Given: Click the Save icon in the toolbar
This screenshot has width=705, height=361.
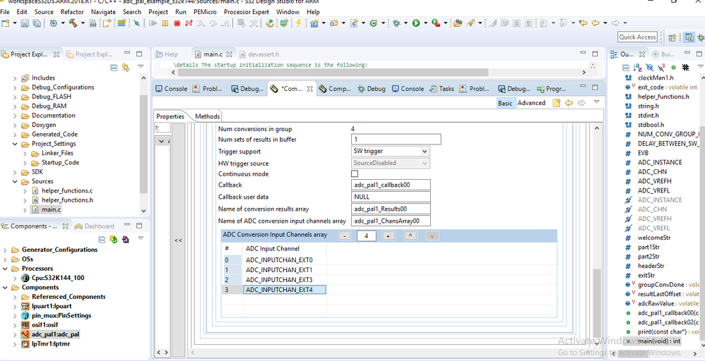Looking at the screenshot, I should pos(25,23).
